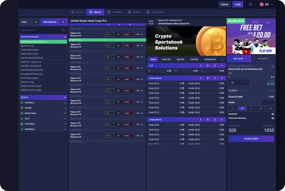This screenshot has height=191, width=285.
Task: Click the Quick Search input field
Action: [43, 30]
